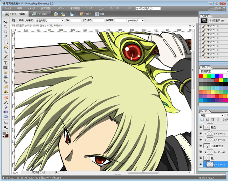Select history state 3年2月展示.psd
Viewport: 228px width, 181px height.
[x=213, y=21]
